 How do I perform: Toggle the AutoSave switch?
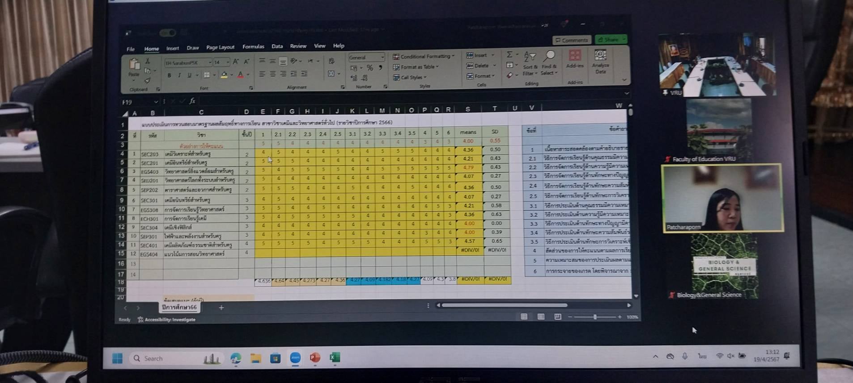(168, 33)
